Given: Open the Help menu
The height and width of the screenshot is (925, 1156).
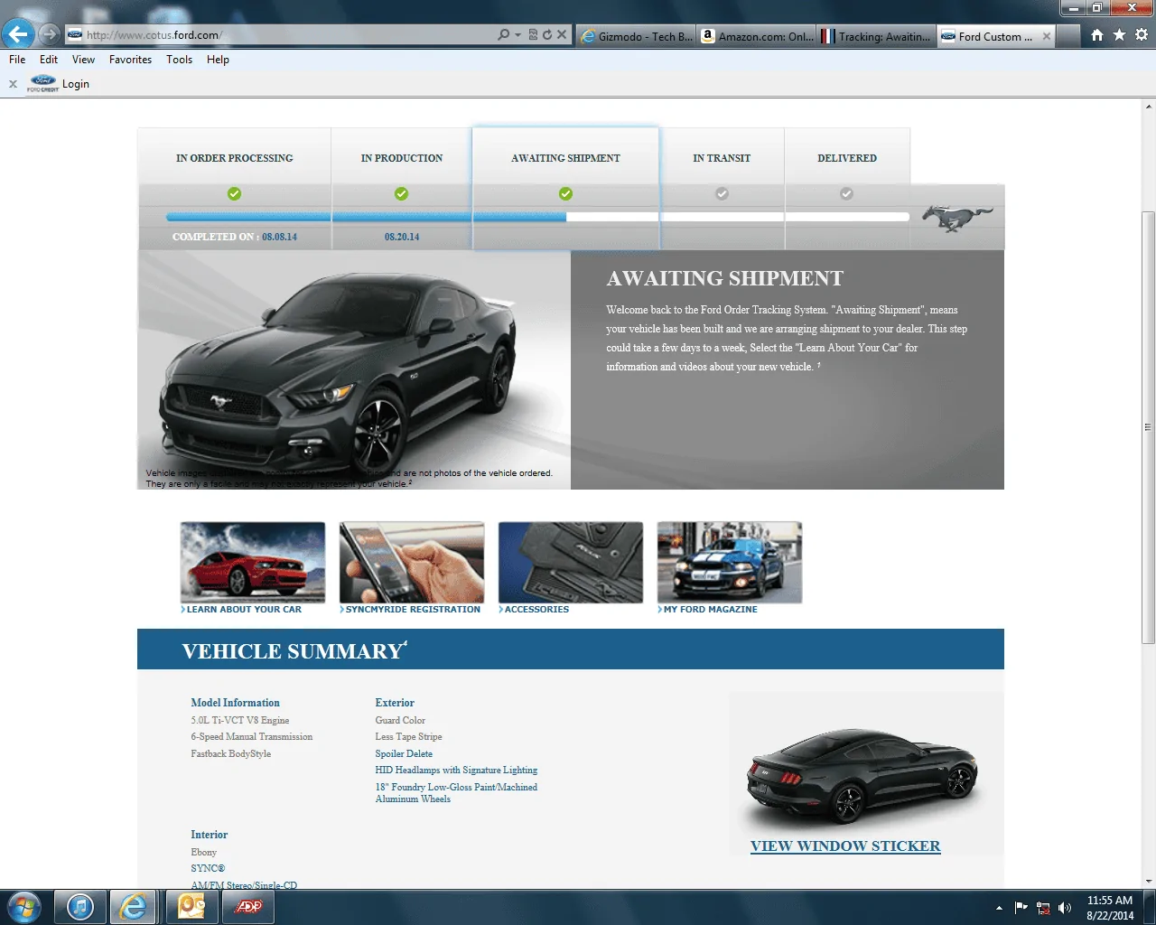Looking at the screenshot, I should pos(218,60).
